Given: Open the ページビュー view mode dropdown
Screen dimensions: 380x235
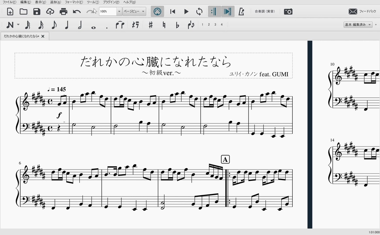Looking at the screenshot, I should coord(134,11).
